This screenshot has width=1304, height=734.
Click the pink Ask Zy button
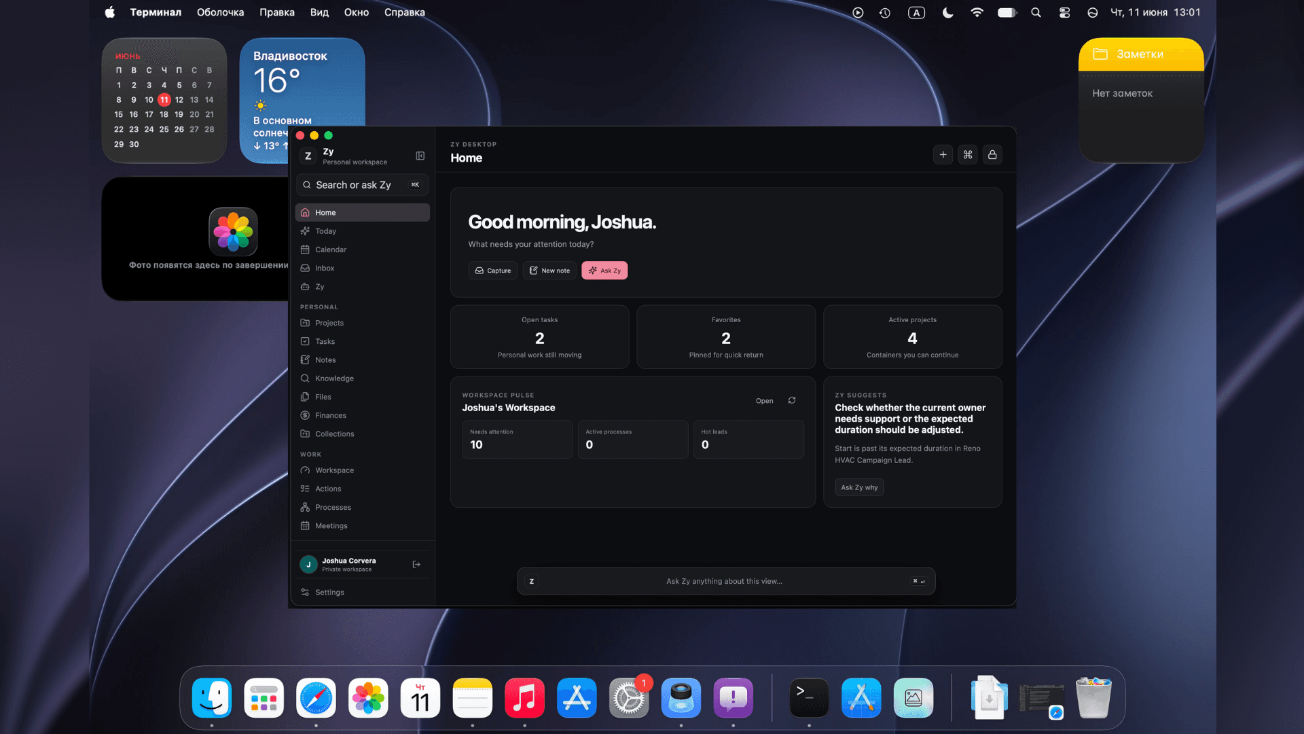click(x=604, y=270)
